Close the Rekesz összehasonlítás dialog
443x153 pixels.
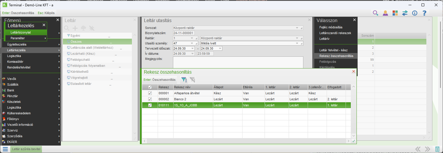pos(354,72)
